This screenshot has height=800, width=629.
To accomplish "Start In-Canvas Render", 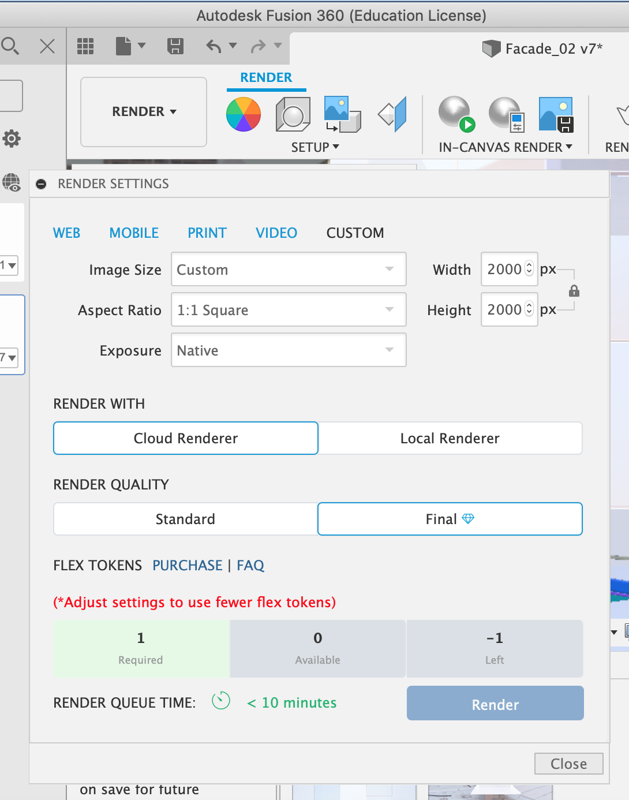I will click(456, 114).
